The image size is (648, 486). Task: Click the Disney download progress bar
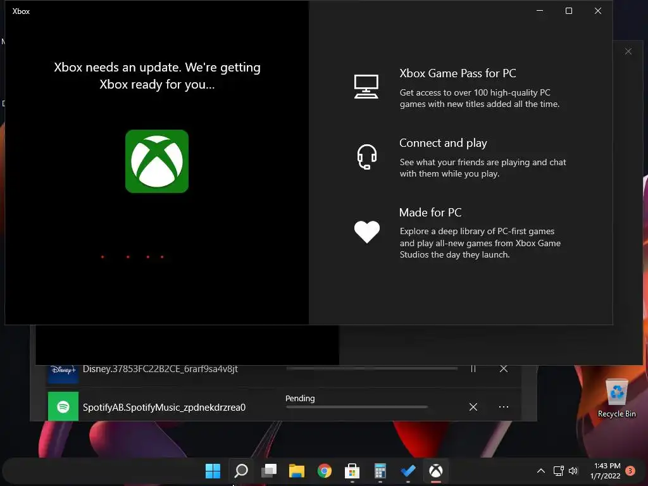pos(372,368)
